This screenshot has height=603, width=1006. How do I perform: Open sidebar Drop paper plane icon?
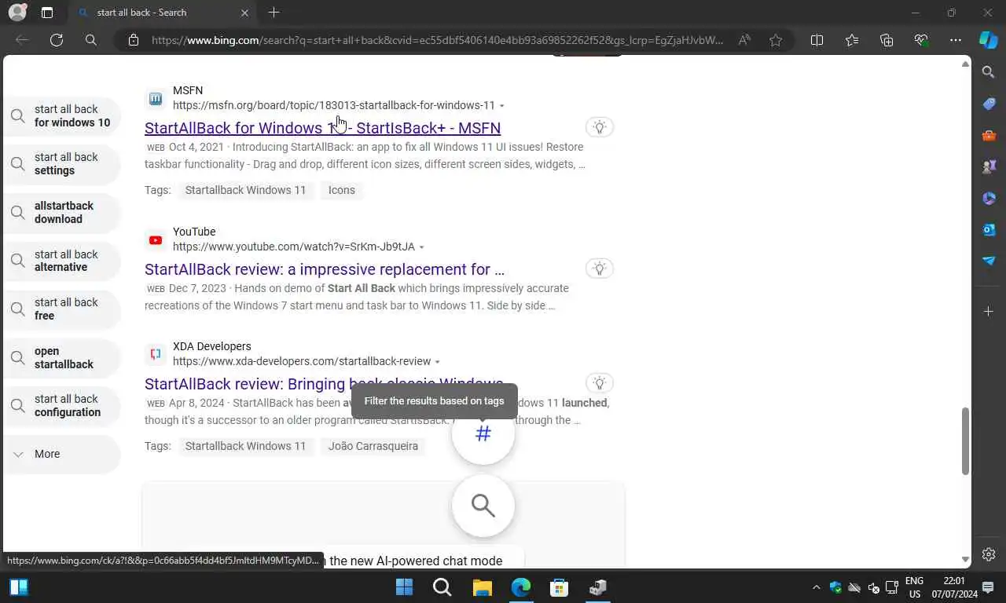989,261
